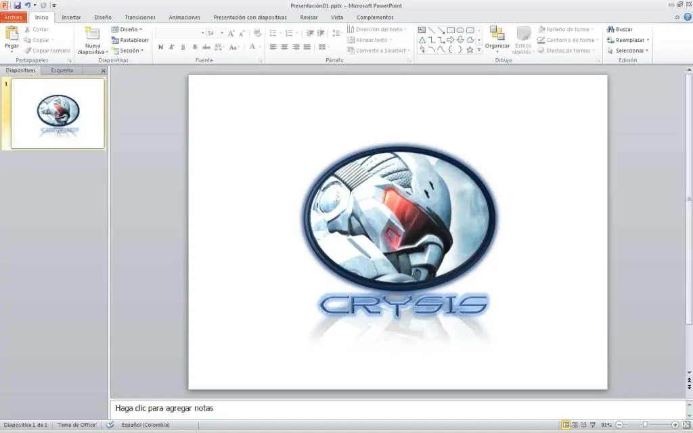
Task: Align text to the right
Action: click(x=296, y=47)
